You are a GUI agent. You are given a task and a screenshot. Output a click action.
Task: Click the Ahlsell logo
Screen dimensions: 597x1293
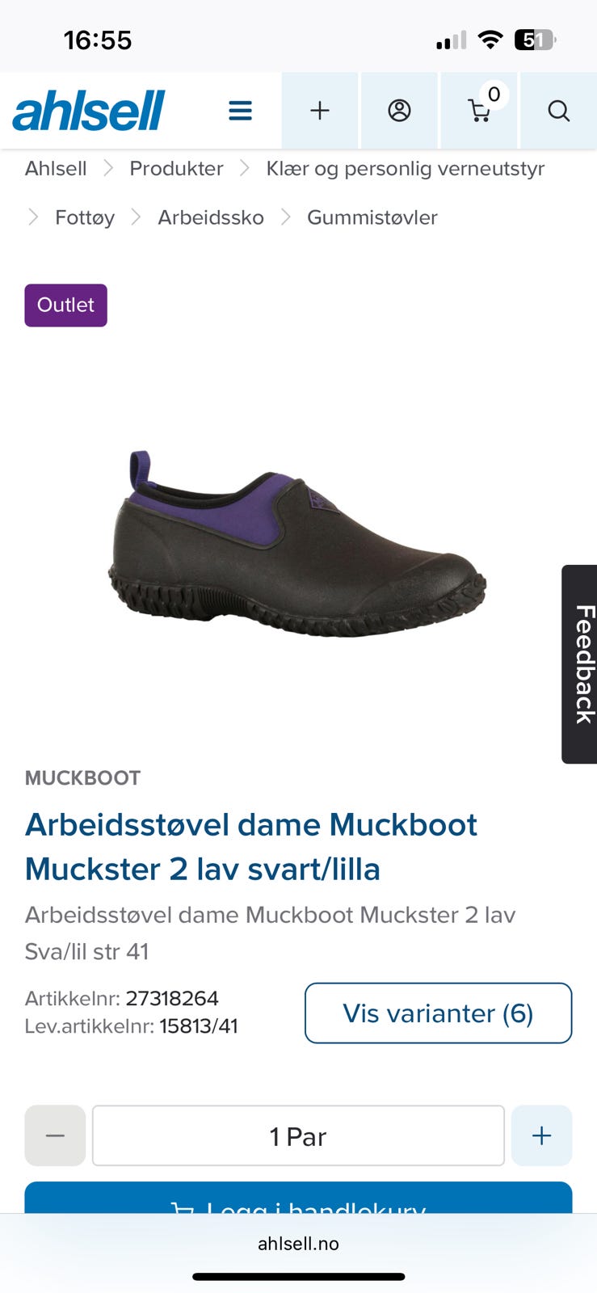(89, 111)
